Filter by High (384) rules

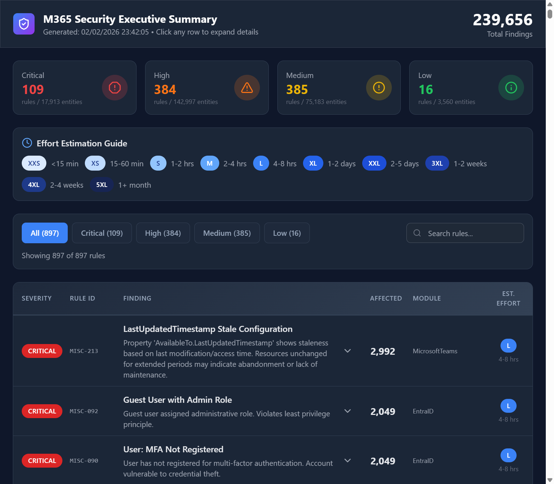pyautogui.click(x=163, y=233)
